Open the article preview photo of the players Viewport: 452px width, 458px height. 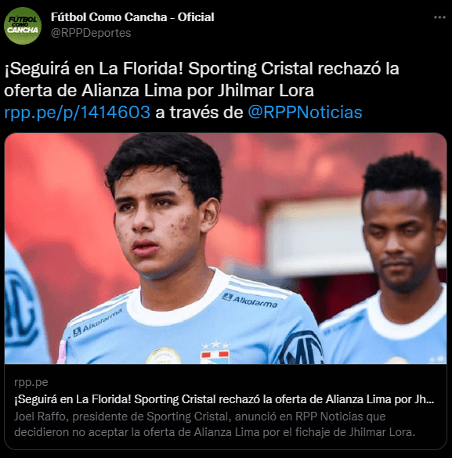(x=226, y=248)
